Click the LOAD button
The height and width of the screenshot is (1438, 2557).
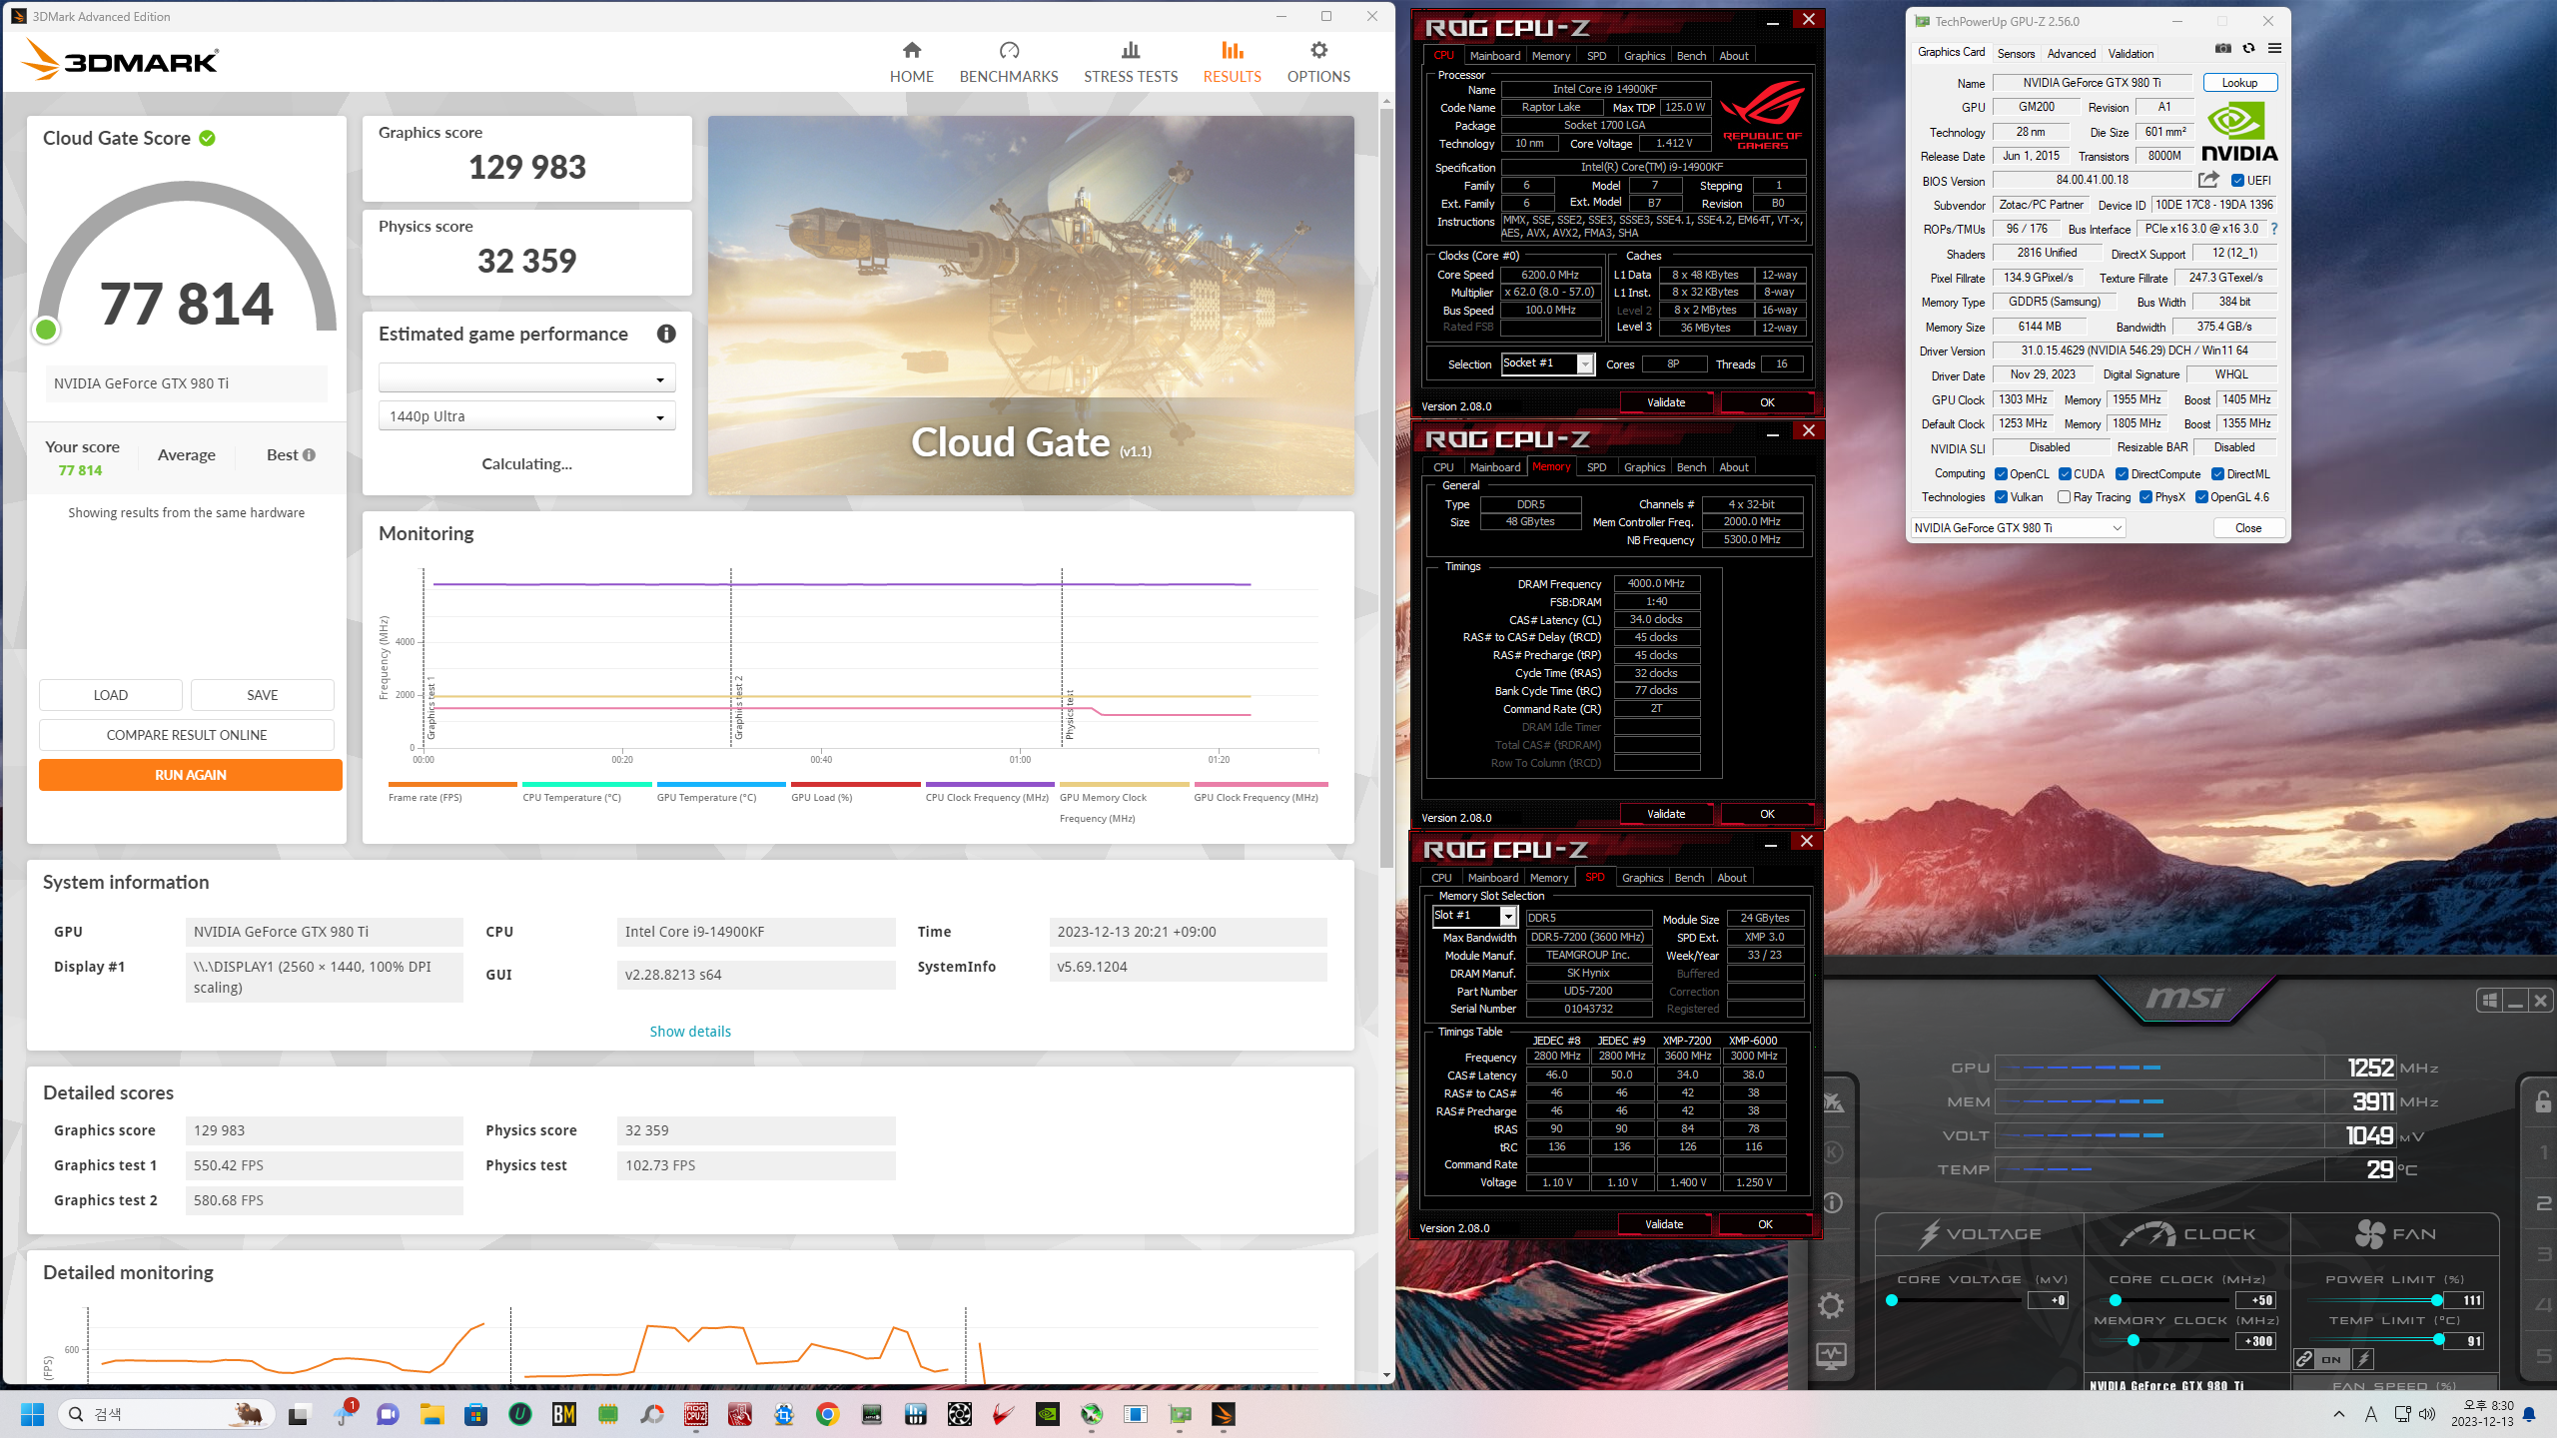pos(111,695)
